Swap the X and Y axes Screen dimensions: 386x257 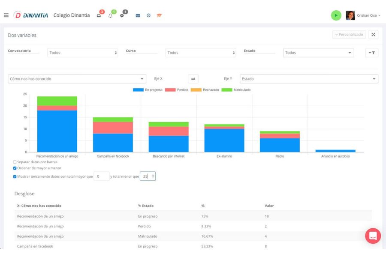[193, 79]
